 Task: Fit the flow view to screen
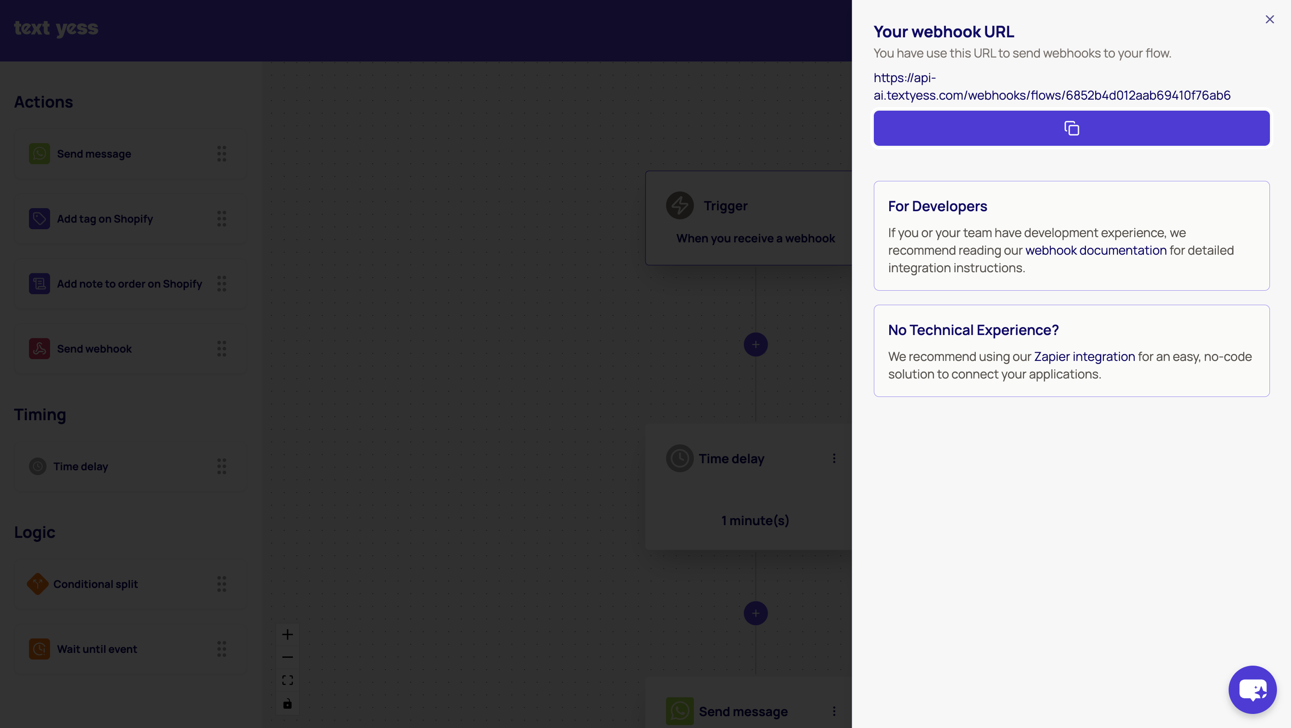pos(287,681)
